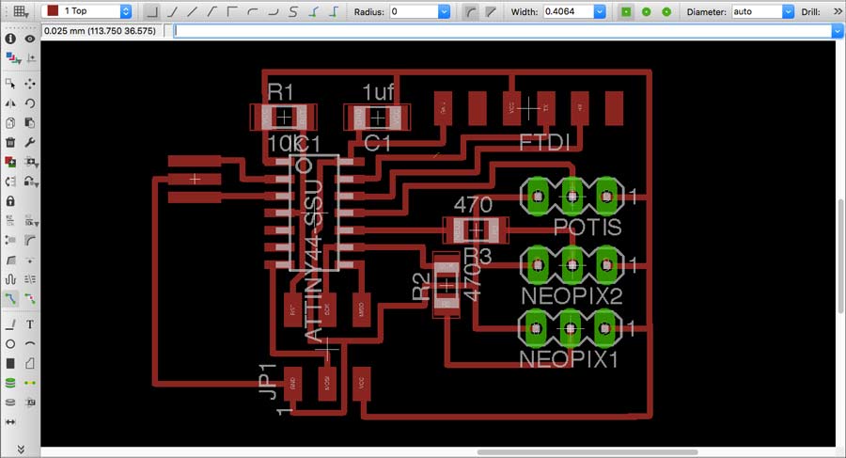Expand hidden tools at sidebar bottom

tap(21, 450)
